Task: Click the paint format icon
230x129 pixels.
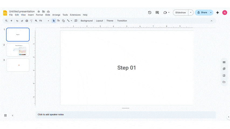Action: (x=31, y=21)
